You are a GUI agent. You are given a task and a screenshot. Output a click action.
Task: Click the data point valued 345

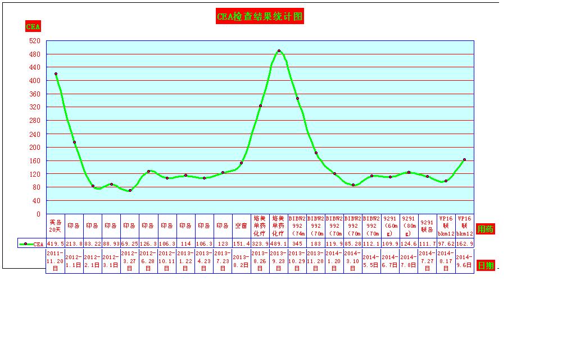click(x=297, y=99)
